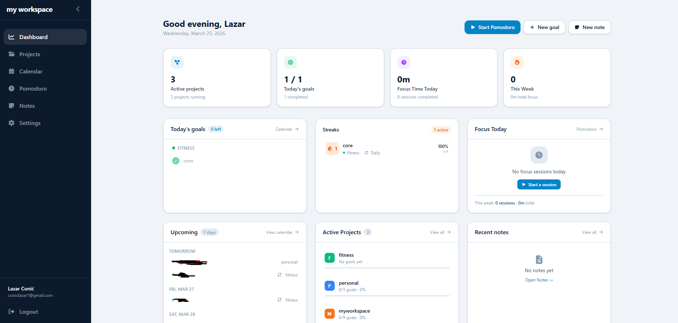Click the Dashboard chart icon
Viewport: 678px width, 323px height.
pos(12,37)
